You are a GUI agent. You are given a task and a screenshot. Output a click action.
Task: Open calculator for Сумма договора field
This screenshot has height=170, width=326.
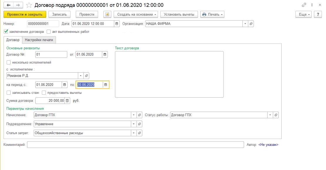pos(68,101)
